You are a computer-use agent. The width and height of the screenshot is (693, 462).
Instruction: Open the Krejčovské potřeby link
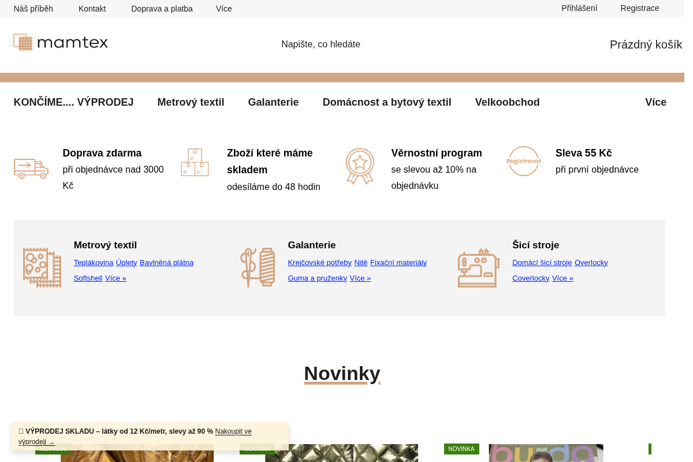coord(320,263)
